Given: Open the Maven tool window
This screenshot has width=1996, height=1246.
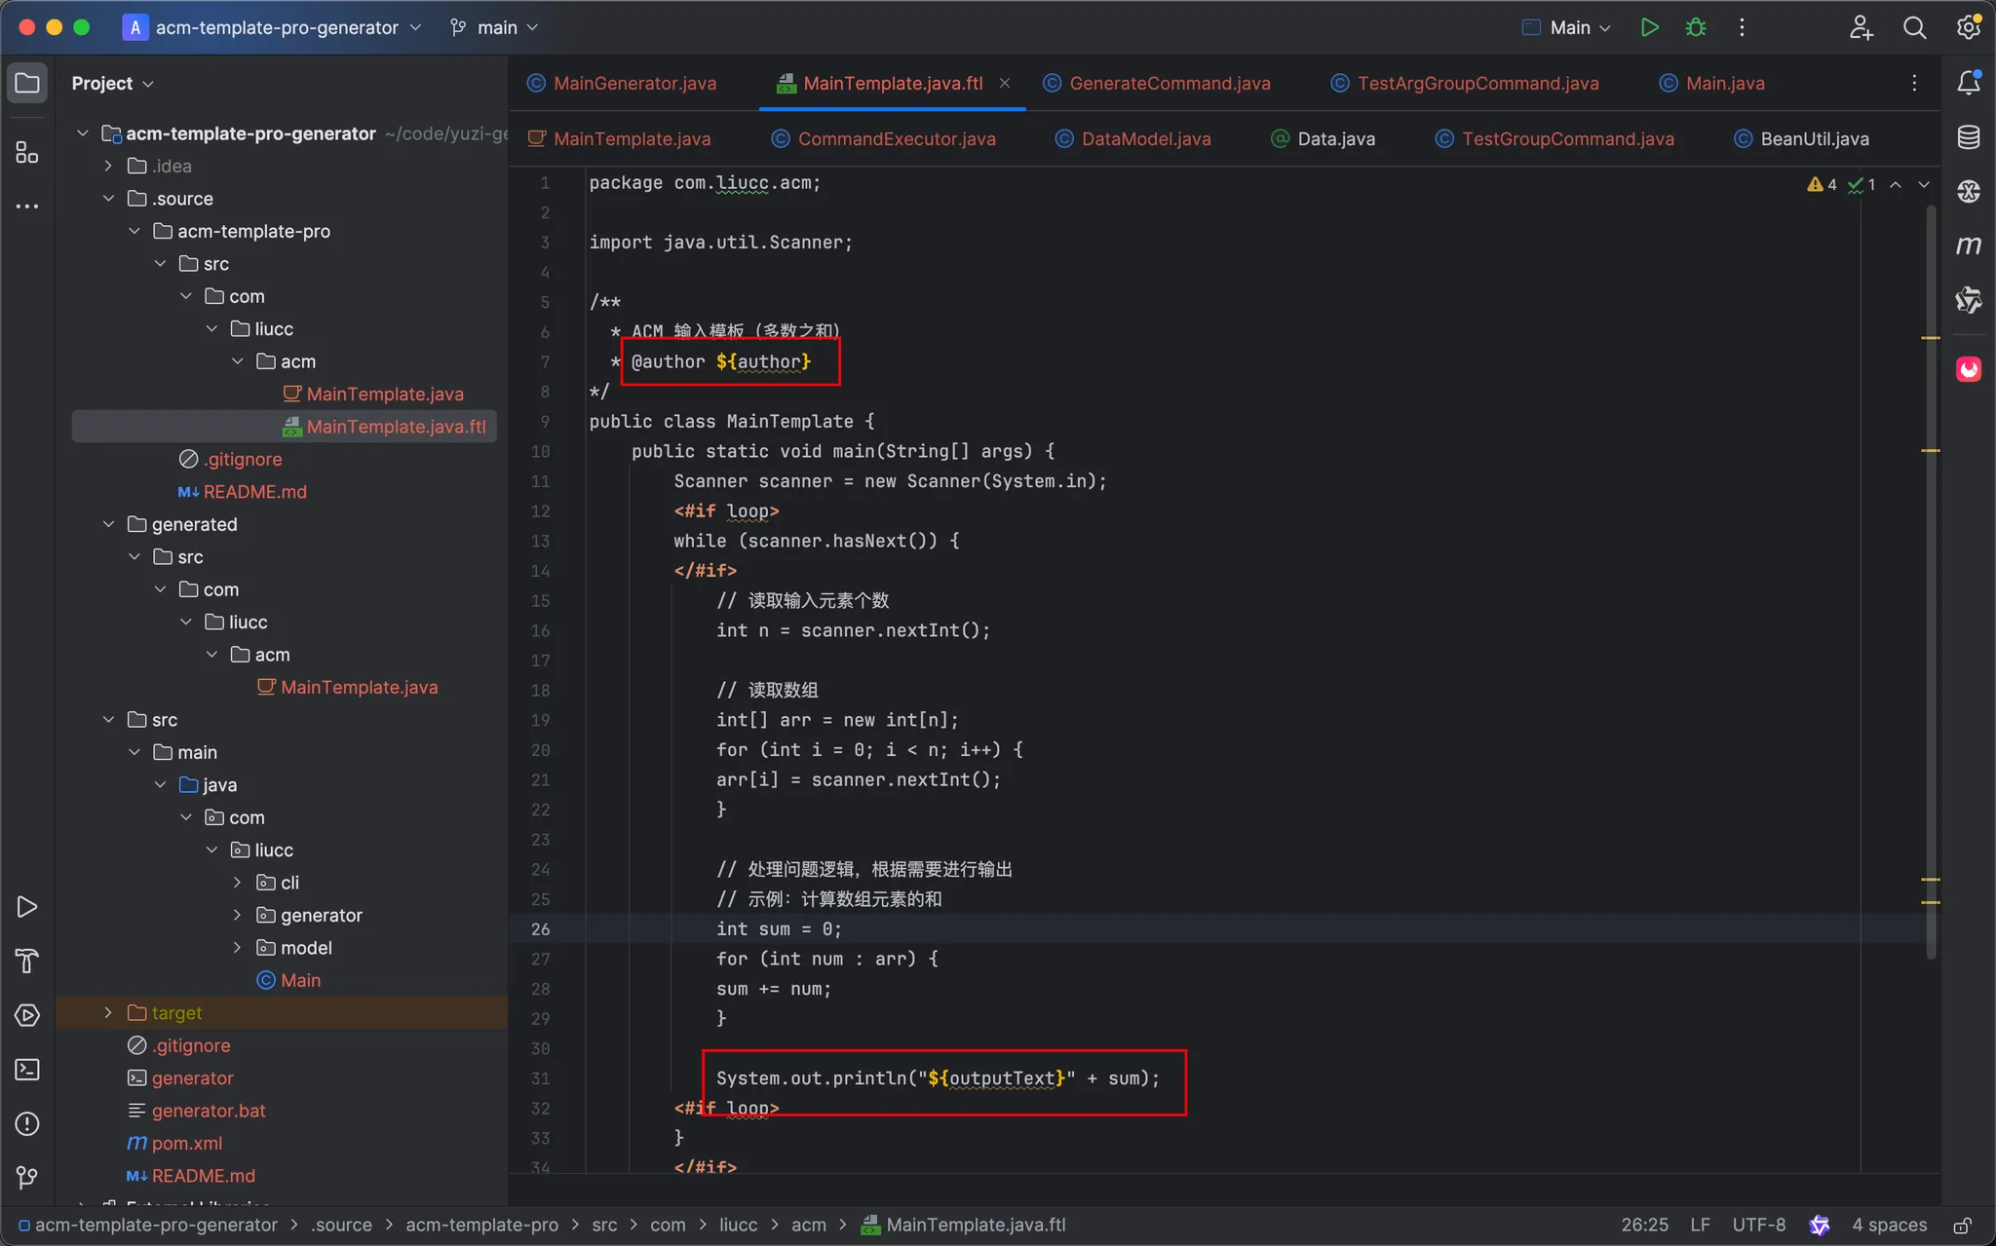Looking at the screenshot, I should 1968,245.
